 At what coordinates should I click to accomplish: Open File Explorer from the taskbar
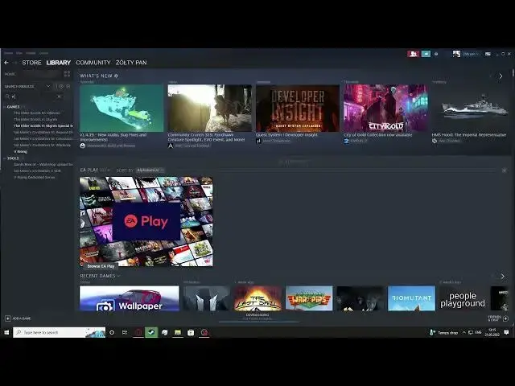tap(178, 332)
